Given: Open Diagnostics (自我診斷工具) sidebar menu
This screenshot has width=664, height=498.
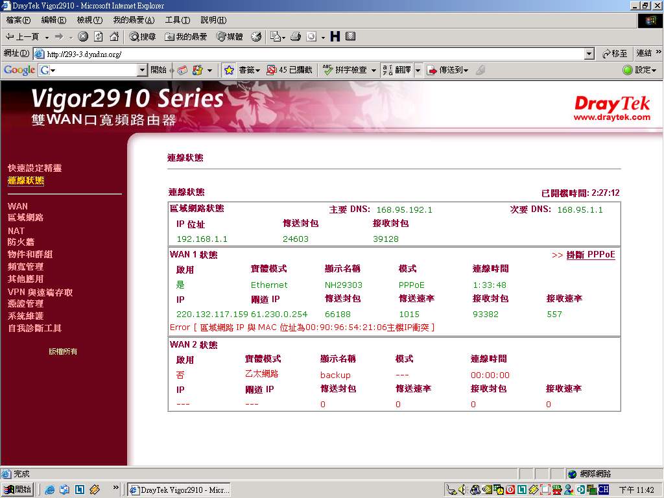Looking at the screenshot, I should [x=35, y=328].
